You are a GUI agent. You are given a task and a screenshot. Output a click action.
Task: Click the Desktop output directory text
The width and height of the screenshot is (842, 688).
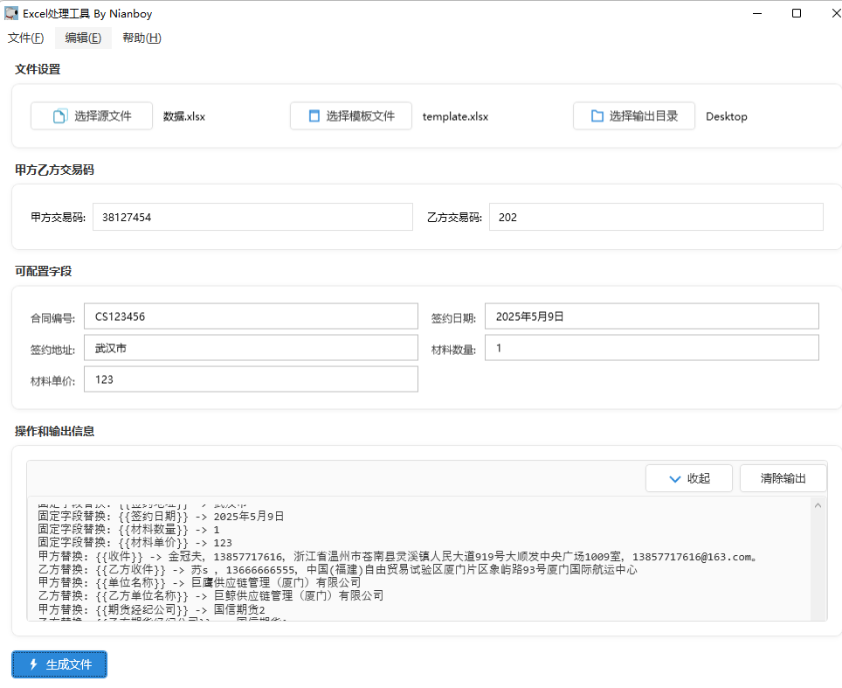click(x=727, y=116)
